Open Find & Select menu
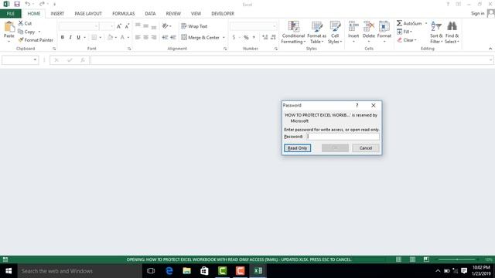495x278 pixels. 452,32
